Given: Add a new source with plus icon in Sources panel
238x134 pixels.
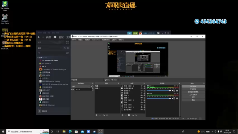Looking at the screenshot, I should pos(122,115).
